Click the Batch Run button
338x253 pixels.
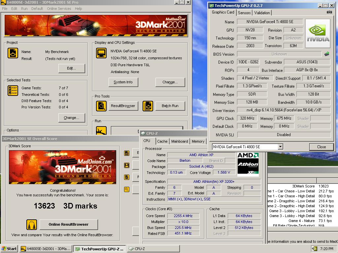click(170, 106)
